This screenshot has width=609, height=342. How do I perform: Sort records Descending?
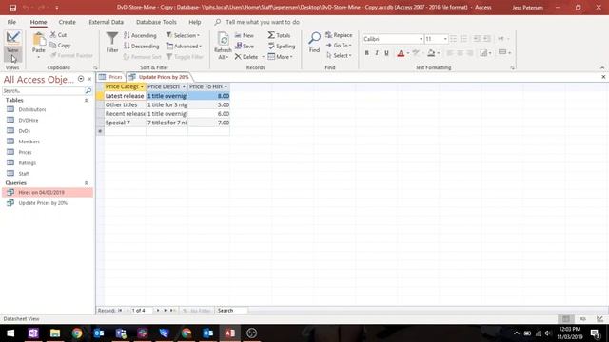click(x=142, y=47)
